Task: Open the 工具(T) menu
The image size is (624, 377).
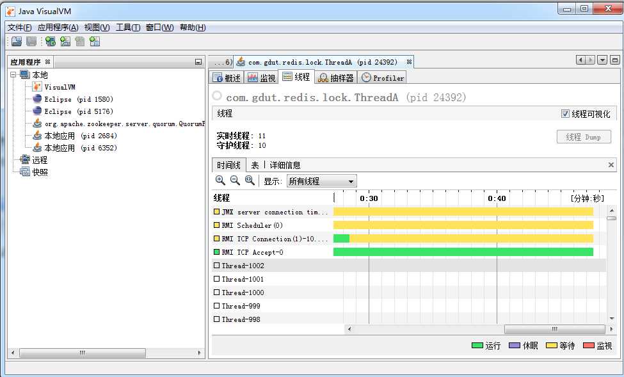Action: (128, 28)
